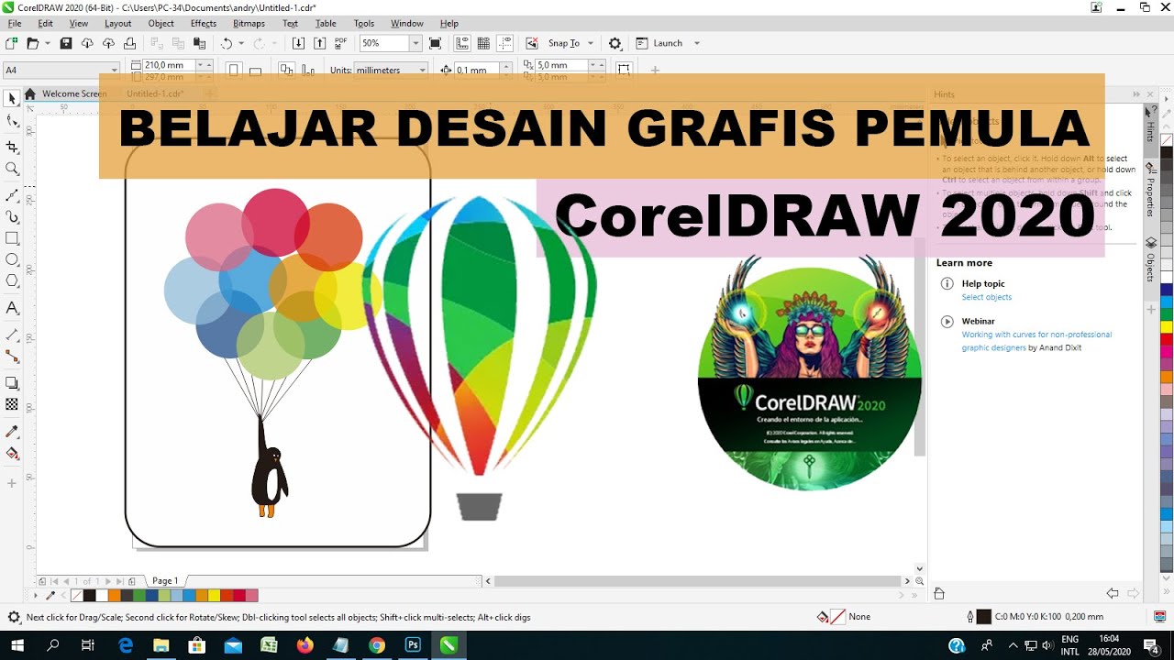Toggle the Current page layout button
1174x660 pixels.
(x=307, y=70)
